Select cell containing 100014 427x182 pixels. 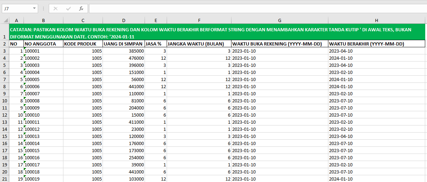click(43, 143)
